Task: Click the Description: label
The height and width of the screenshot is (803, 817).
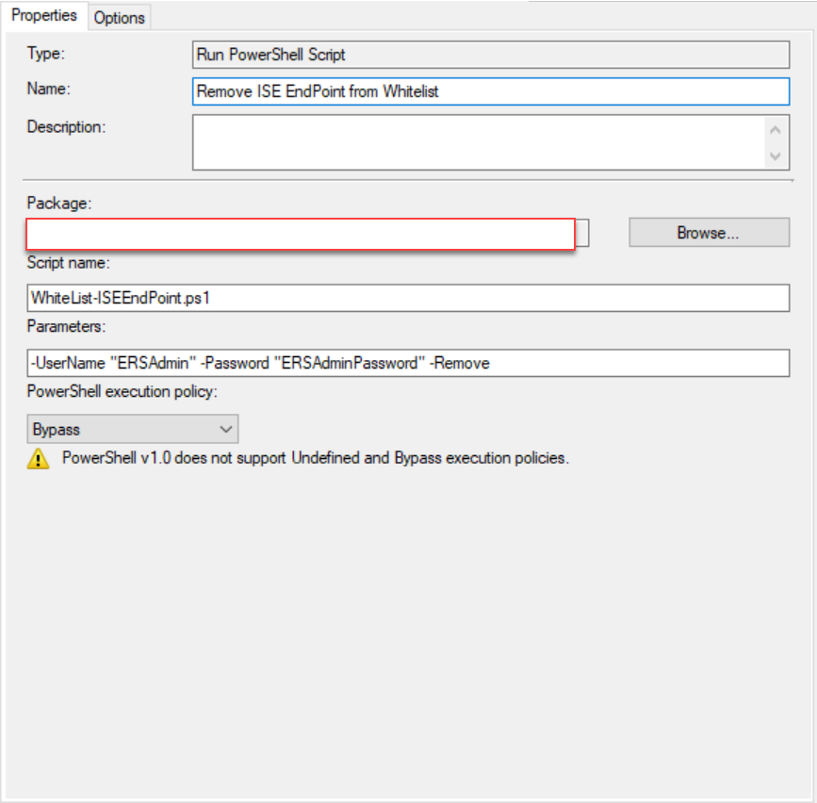Action: (x=66, y=126)
